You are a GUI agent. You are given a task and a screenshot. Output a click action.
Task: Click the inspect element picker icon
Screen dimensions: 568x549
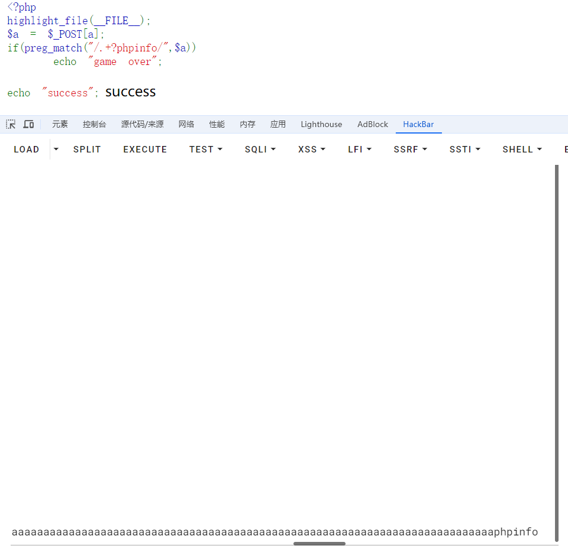click(x=11, y=124)
